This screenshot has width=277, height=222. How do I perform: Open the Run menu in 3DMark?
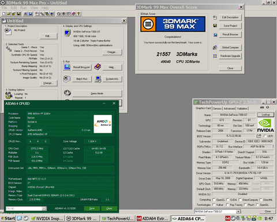24,8
